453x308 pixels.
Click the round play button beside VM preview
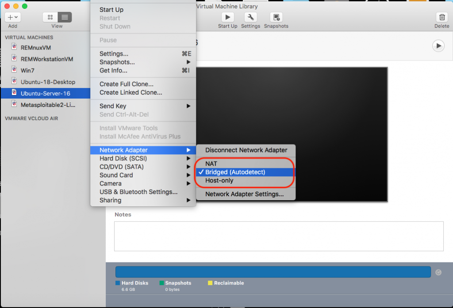[x=438, y=46]
